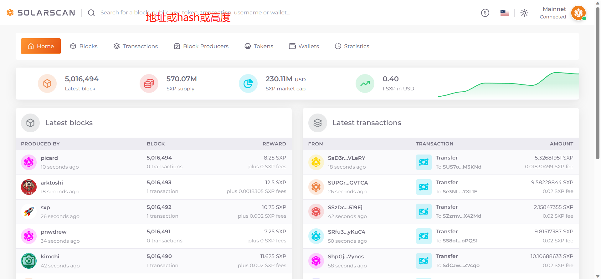Open block producer pnwdrew

pyautogui.click(x=54, y=232)
